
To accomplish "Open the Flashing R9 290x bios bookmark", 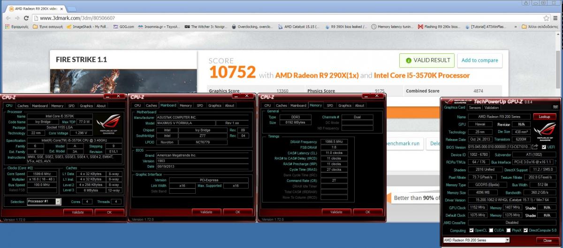I will (439, 27).
